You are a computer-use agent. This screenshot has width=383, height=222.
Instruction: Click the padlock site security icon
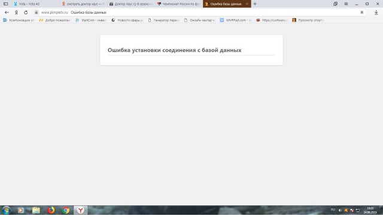(36, 13)
